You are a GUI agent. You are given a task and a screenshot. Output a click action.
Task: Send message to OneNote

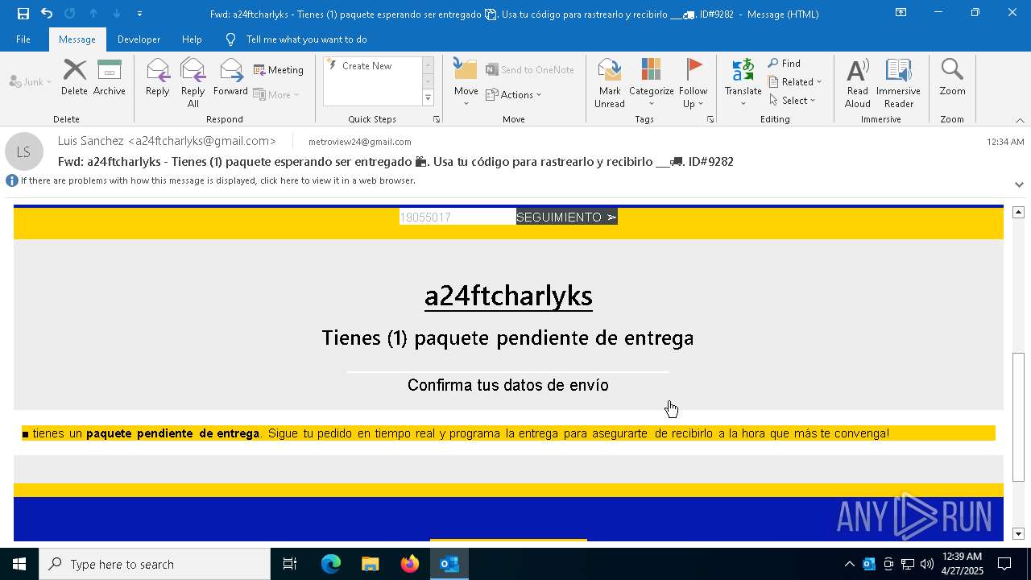coord(530,70)
